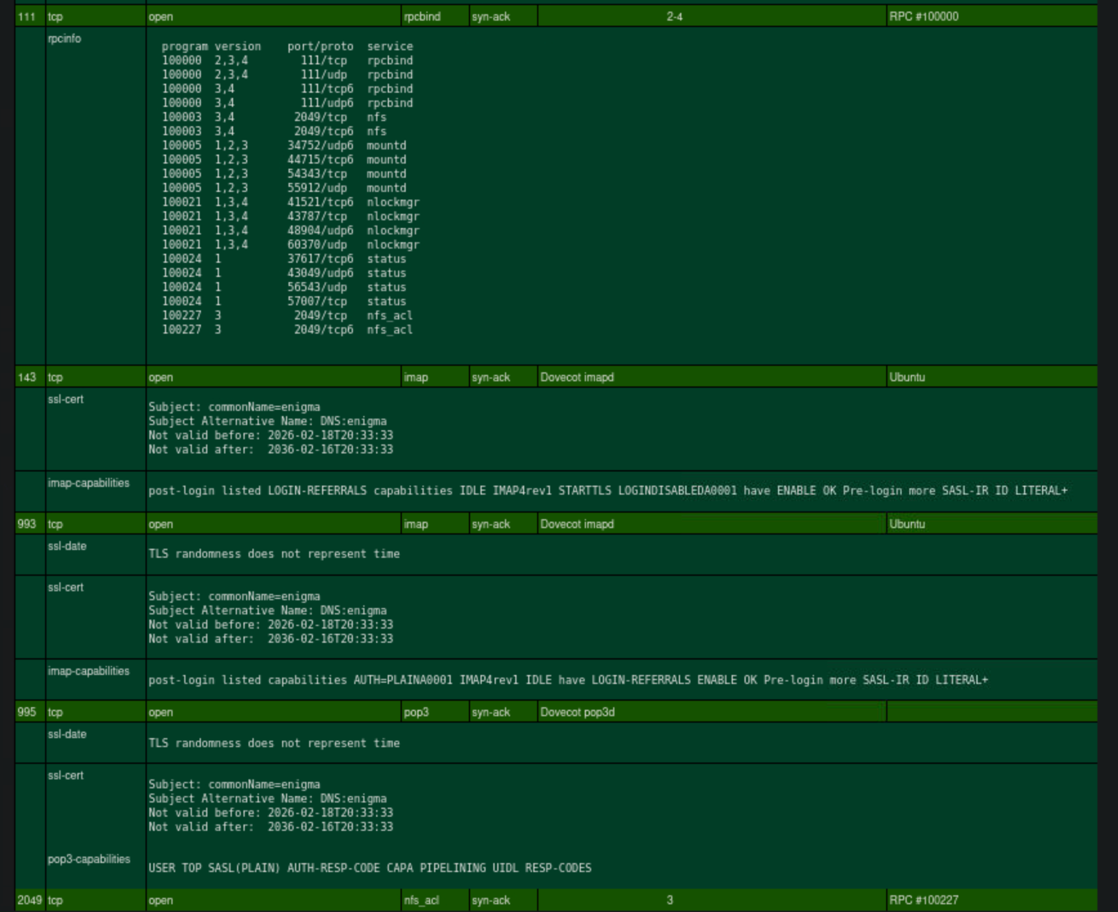Click the imap service cell in port 993 row
The height and width of the screenshot is (912, 1118).
click(x=435, y=524)
